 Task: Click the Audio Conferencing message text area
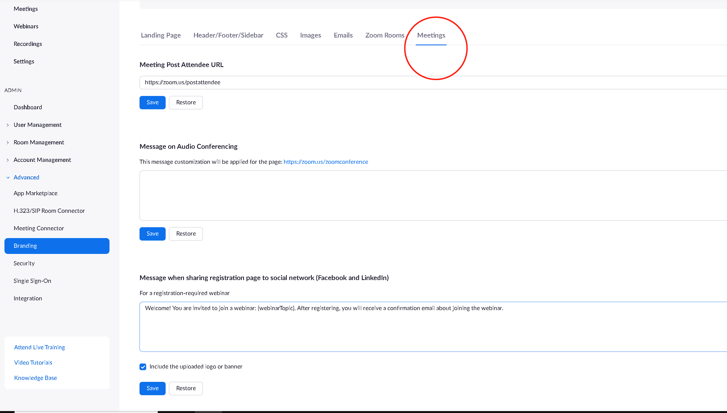425,196
